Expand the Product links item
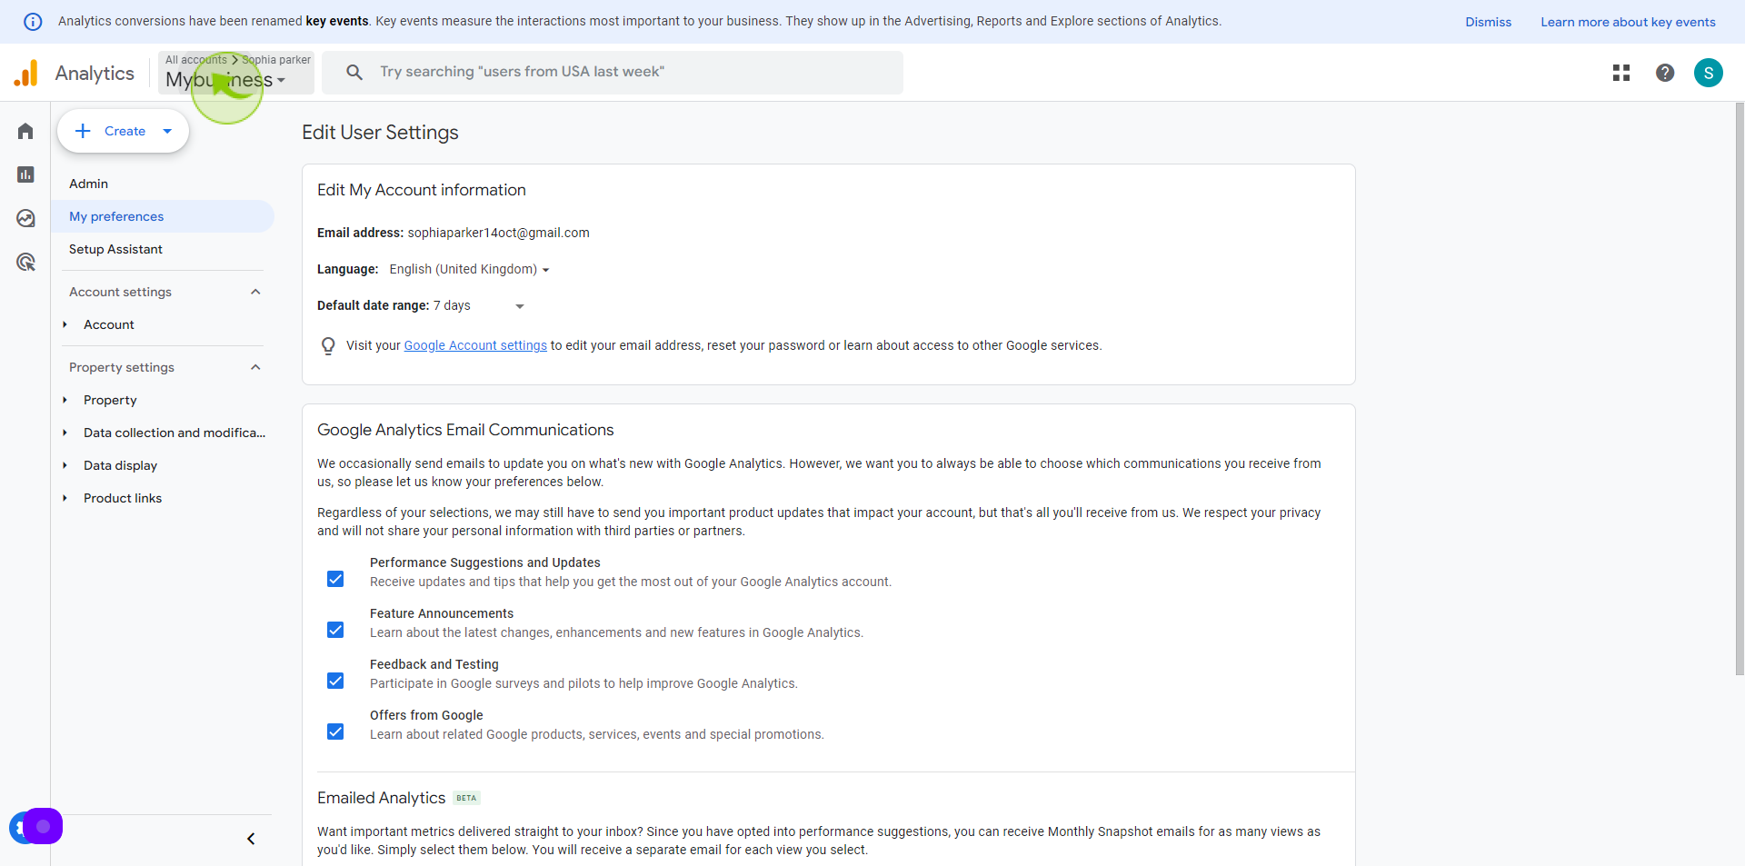Image resolution: width=1745 pixels, height=866 pixels. [65, 498]
